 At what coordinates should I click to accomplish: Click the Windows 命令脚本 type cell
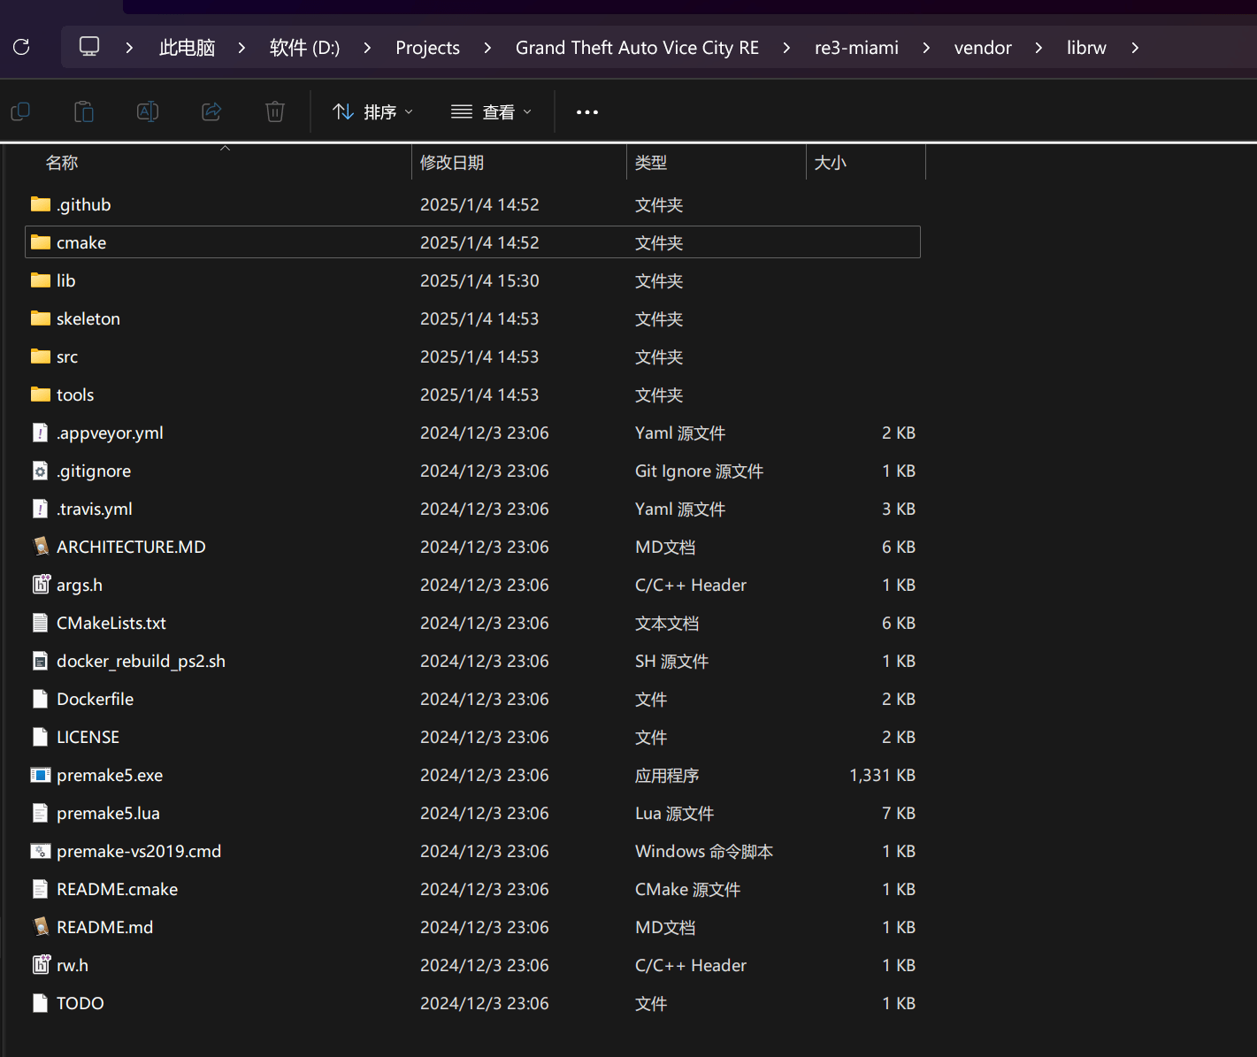click(x=704, y=851)
